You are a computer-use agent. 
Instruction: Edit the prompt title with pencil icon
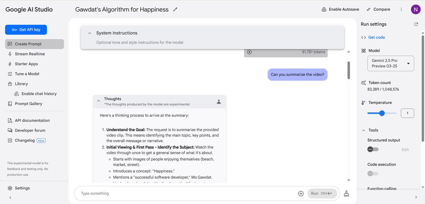175,10
